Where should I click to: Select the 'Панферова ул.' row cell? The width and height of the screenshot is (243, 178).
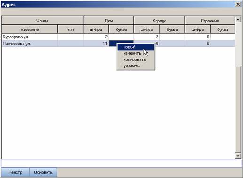[30, 44]
